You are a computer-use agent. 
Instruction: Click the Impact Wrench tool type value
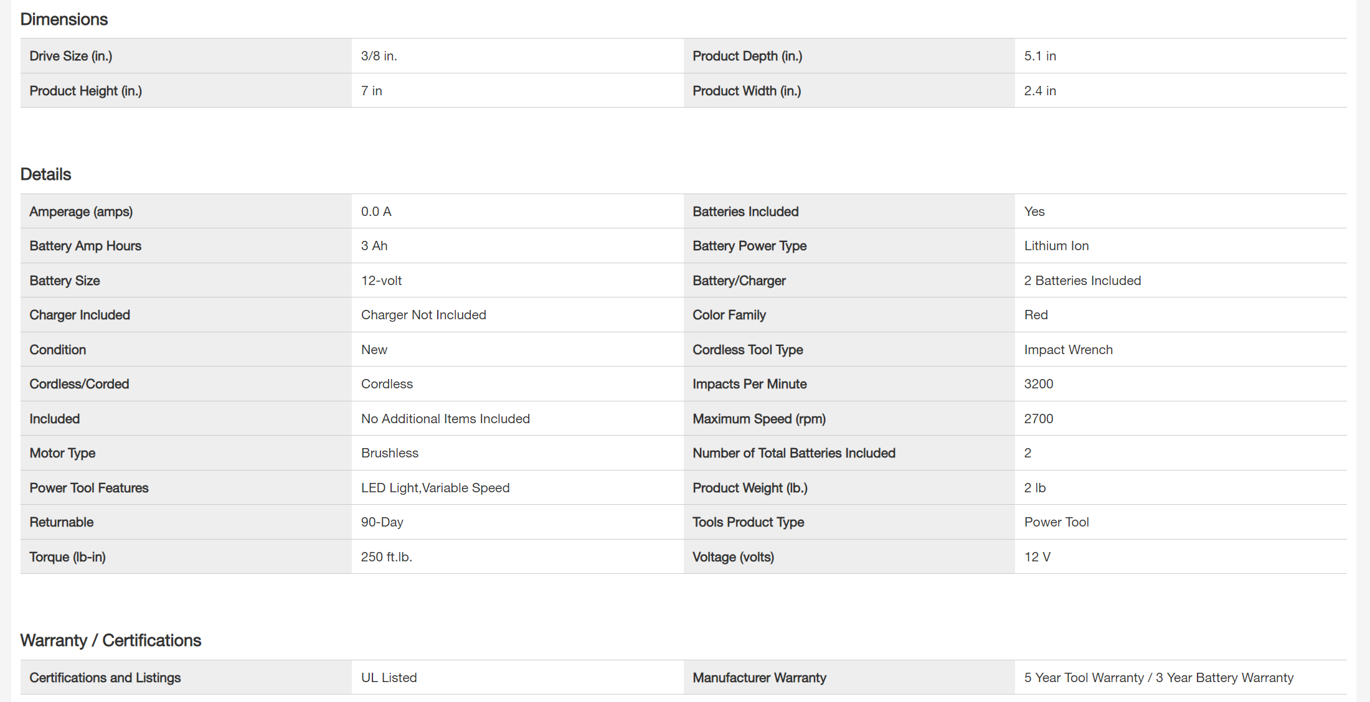point(1068,350)
